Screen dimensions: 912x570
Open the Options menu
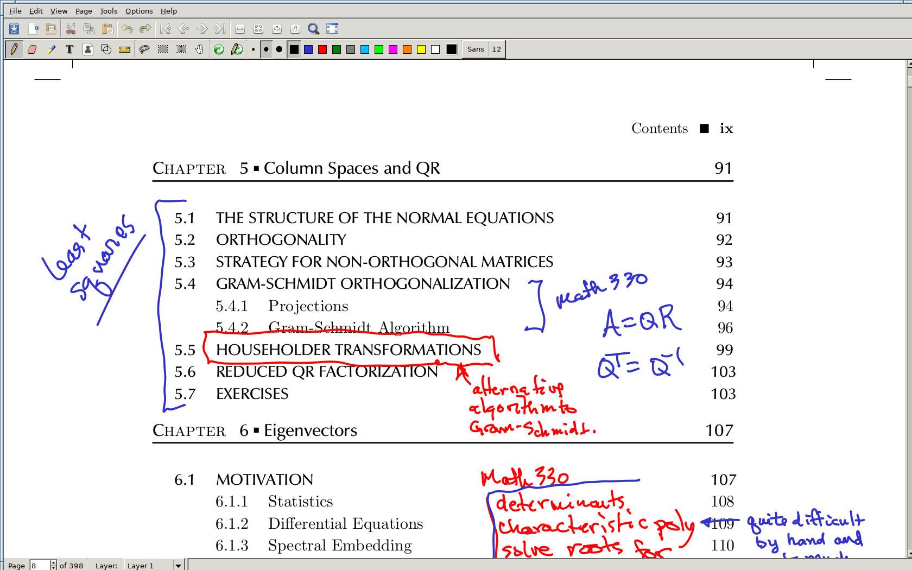139,11
